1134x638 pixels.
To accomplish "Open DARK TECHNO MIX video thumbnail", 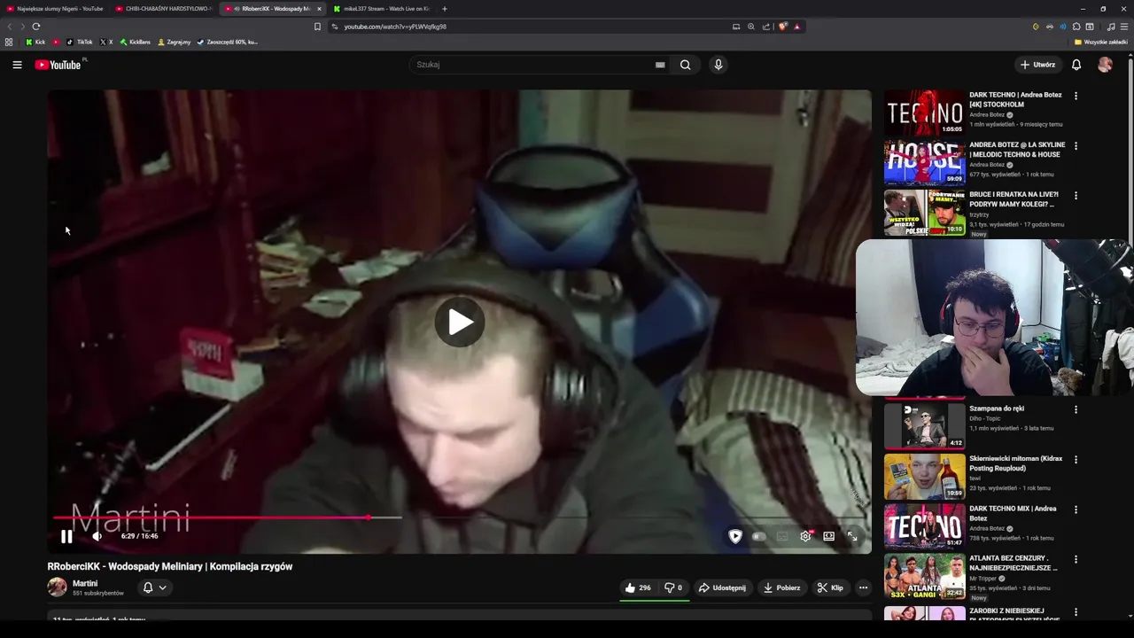I will point(924,526).
